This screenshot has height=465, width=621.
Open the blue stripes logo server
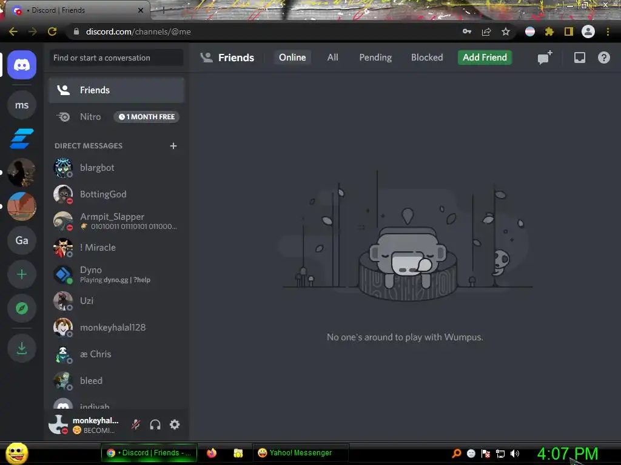pyautogui.click(x=22, y=139)
